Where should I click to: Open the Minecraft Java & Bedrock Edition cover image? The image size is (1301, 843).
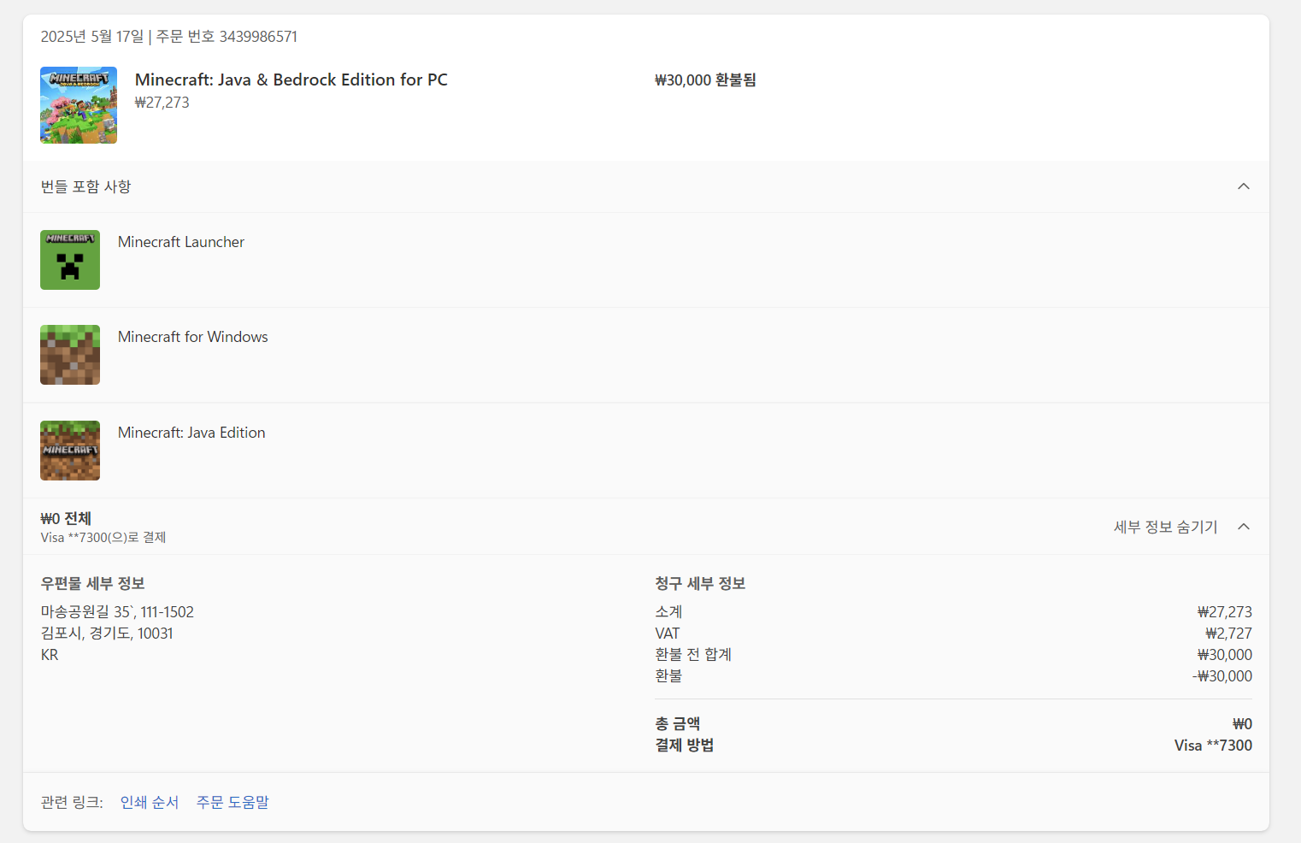(79, 105)
